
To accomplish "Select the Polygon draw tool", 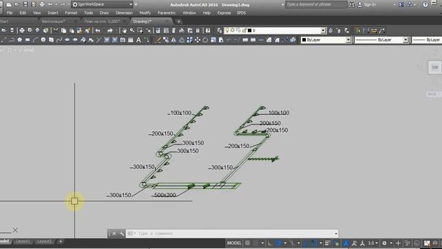I will [x=19, y=40].
